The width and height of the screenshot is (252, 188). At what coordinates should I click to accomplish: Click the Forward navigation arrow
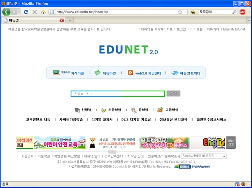(14, 12)
